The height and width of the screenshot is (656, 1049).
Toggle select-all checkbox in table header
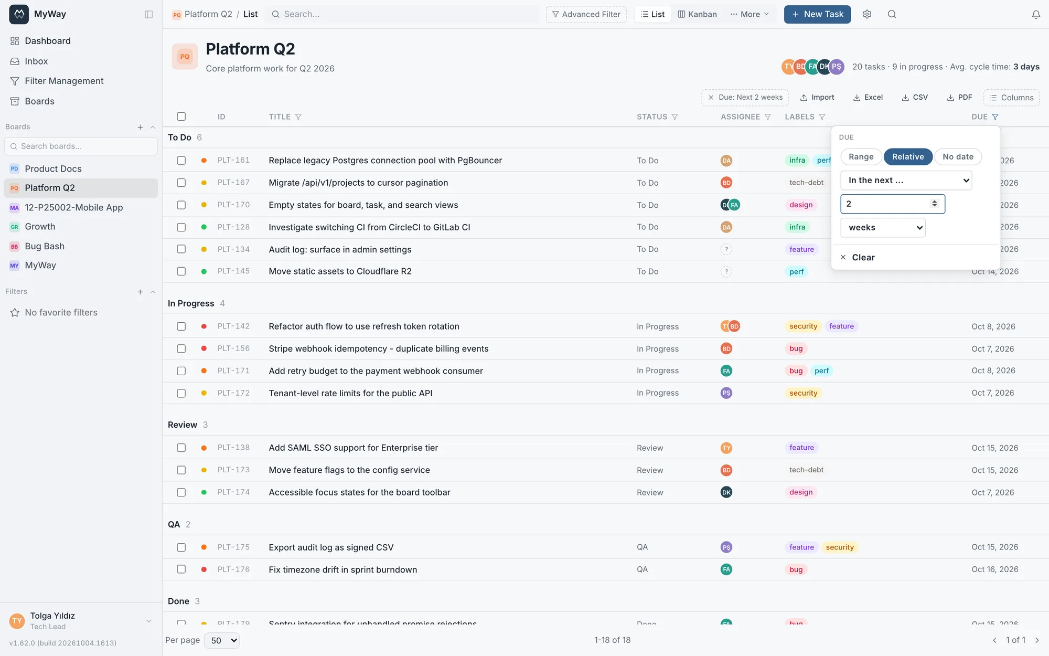click(x=181, y=117)
